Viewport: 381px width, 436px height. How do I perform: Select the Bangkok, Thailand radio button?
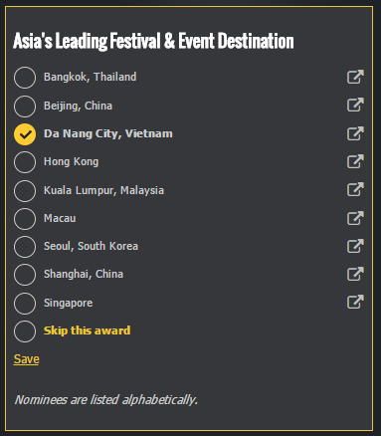pyautogui.click(x=25, y=78)
